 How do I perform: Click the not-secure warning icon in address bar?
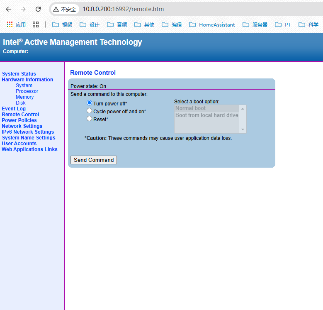click(56, 9)
